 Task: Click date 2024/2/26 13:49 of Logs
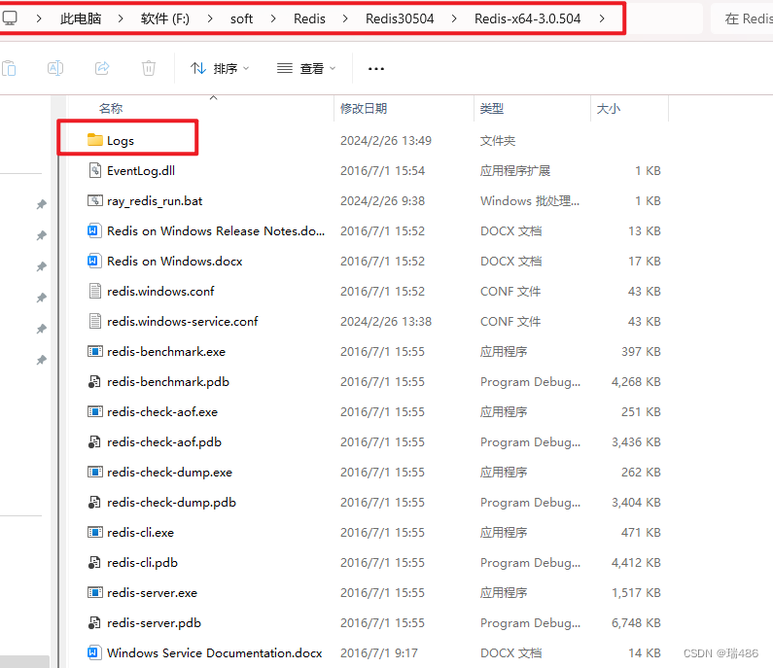[385, 140]
